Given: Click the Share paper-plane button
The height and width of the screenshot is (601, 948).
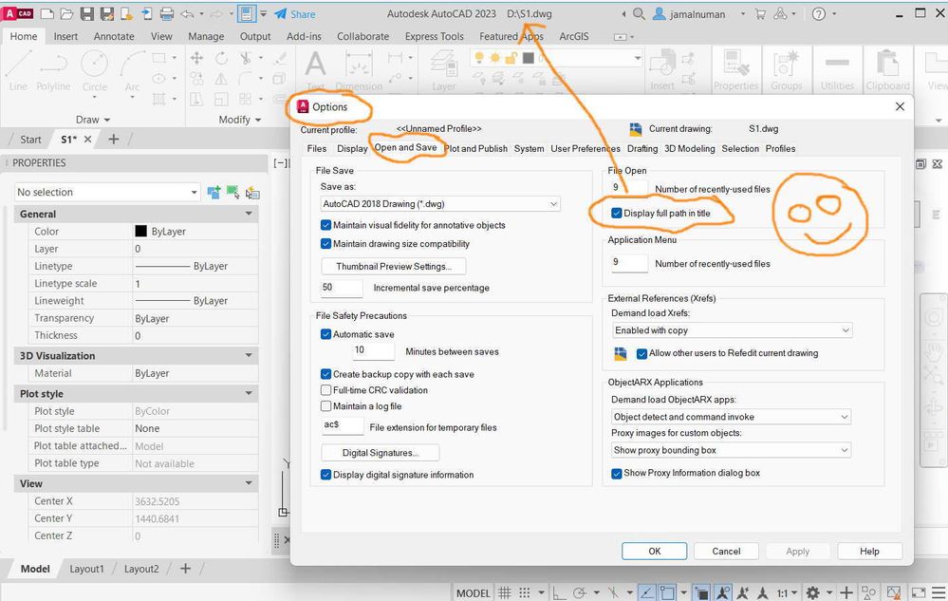Looking at the screenshot, I should click(x=294, y=14).
